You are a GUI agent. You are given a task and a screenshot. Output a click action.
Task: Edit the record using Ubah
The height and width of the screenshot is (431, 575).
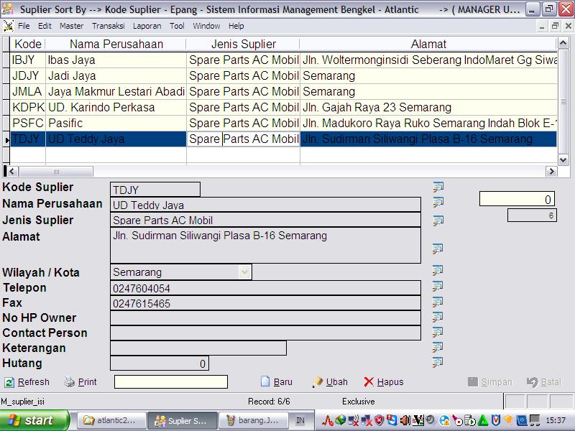coord(330,382)
